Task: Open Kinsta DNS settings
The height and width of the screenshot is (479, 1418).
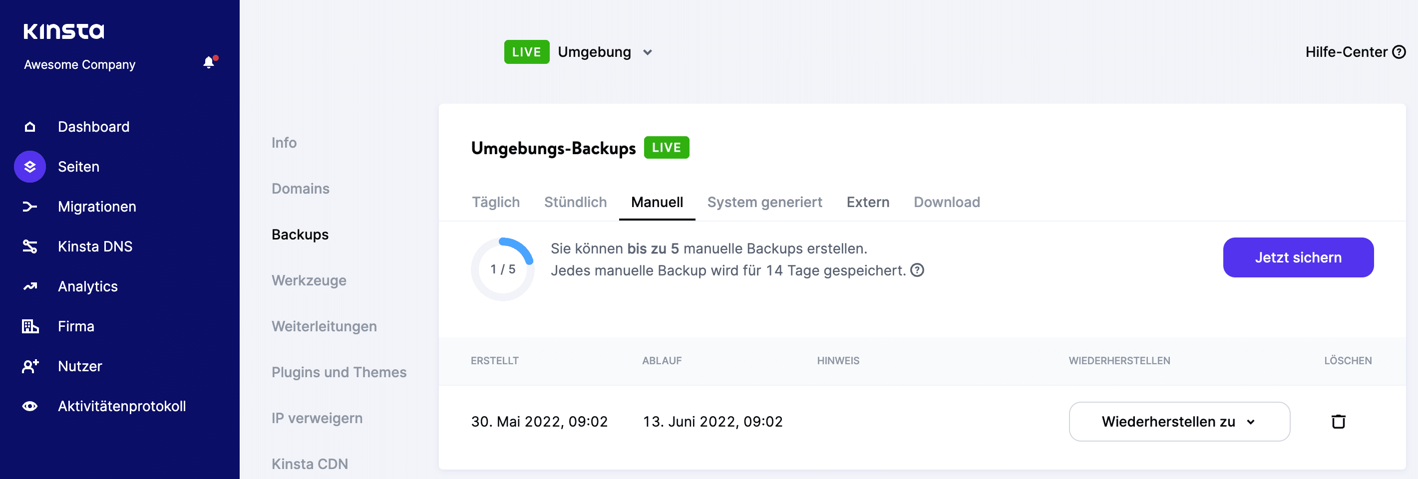Action: [95, 246]
